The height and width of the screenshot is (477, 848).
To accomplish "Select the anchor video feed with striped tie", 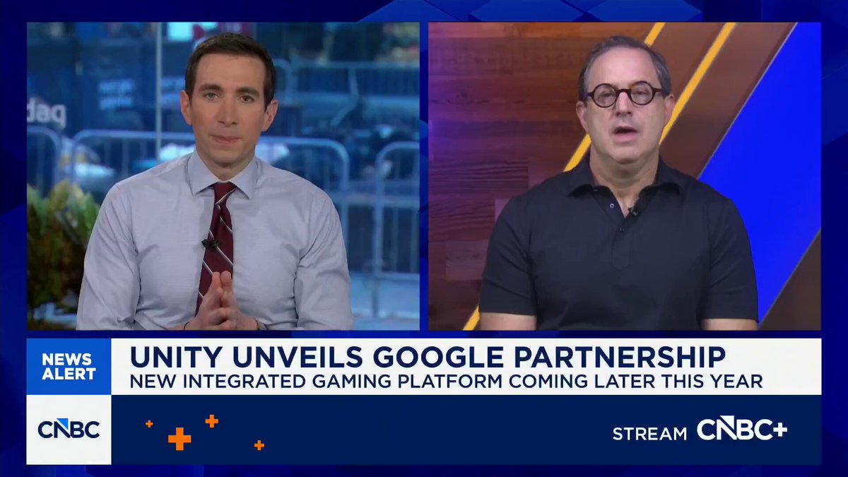I will (x=223, y=176).
